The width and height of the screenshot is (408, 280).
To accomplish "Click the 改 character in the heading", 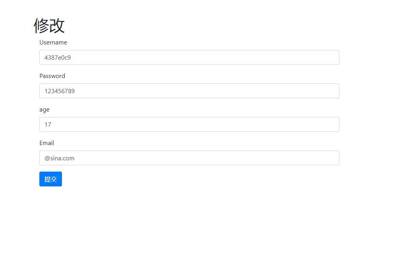I will (57, 25).
